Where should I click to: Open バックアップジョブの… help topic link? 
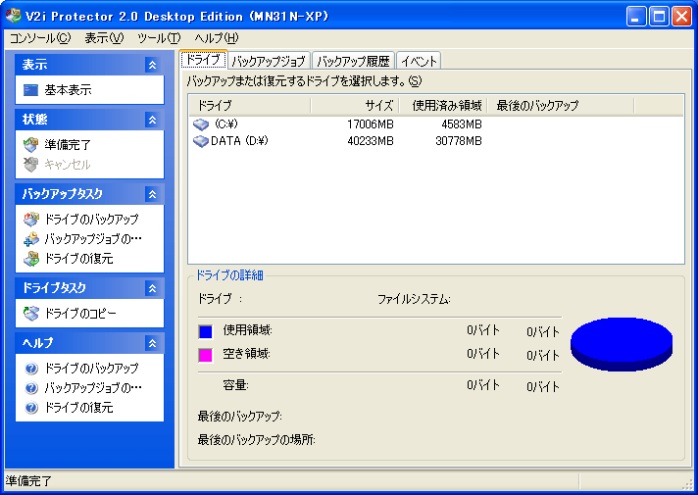(x=93, y=388)
